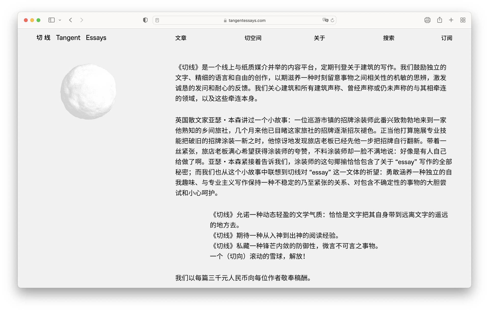489x311 pixels.
Task: Open the 切空间 navigation item
Action: pyautogui.click(x=253, y=38)
